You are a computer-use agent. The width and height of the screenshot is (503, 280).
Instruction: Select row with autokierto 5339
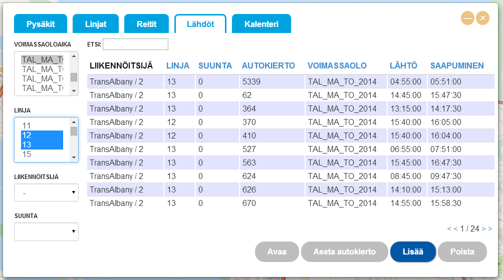coord(291,81)
